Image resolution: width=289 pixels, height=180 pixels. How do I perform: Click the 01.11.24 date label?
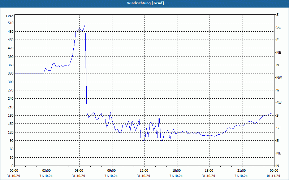point(274,176)
